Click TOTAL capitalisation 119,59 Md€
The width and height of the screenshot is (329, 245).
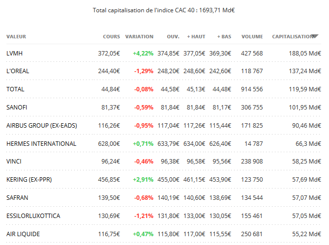(305, 89)
